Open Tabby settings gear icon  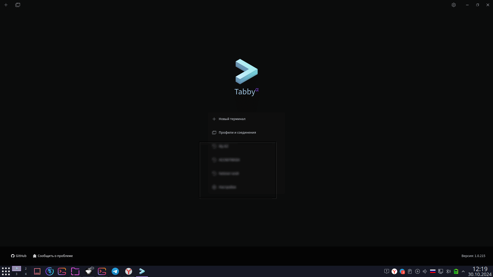(x=454, y=5)
